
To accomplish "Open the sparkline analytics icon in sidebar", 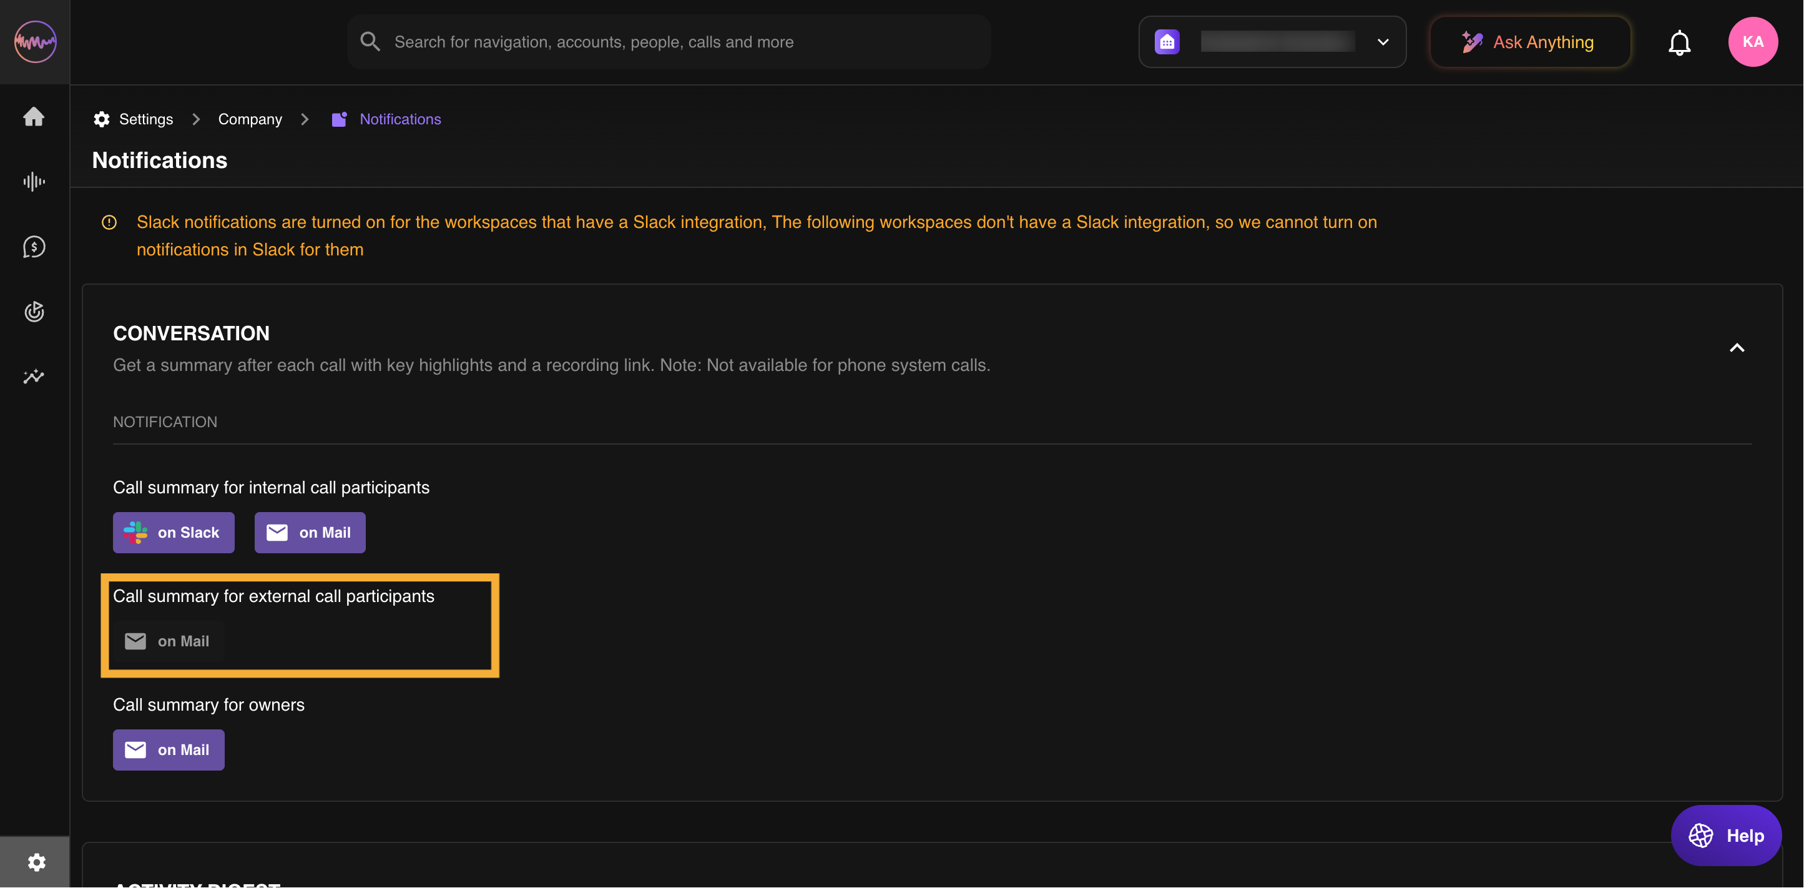I will click(x=34, y=377).
